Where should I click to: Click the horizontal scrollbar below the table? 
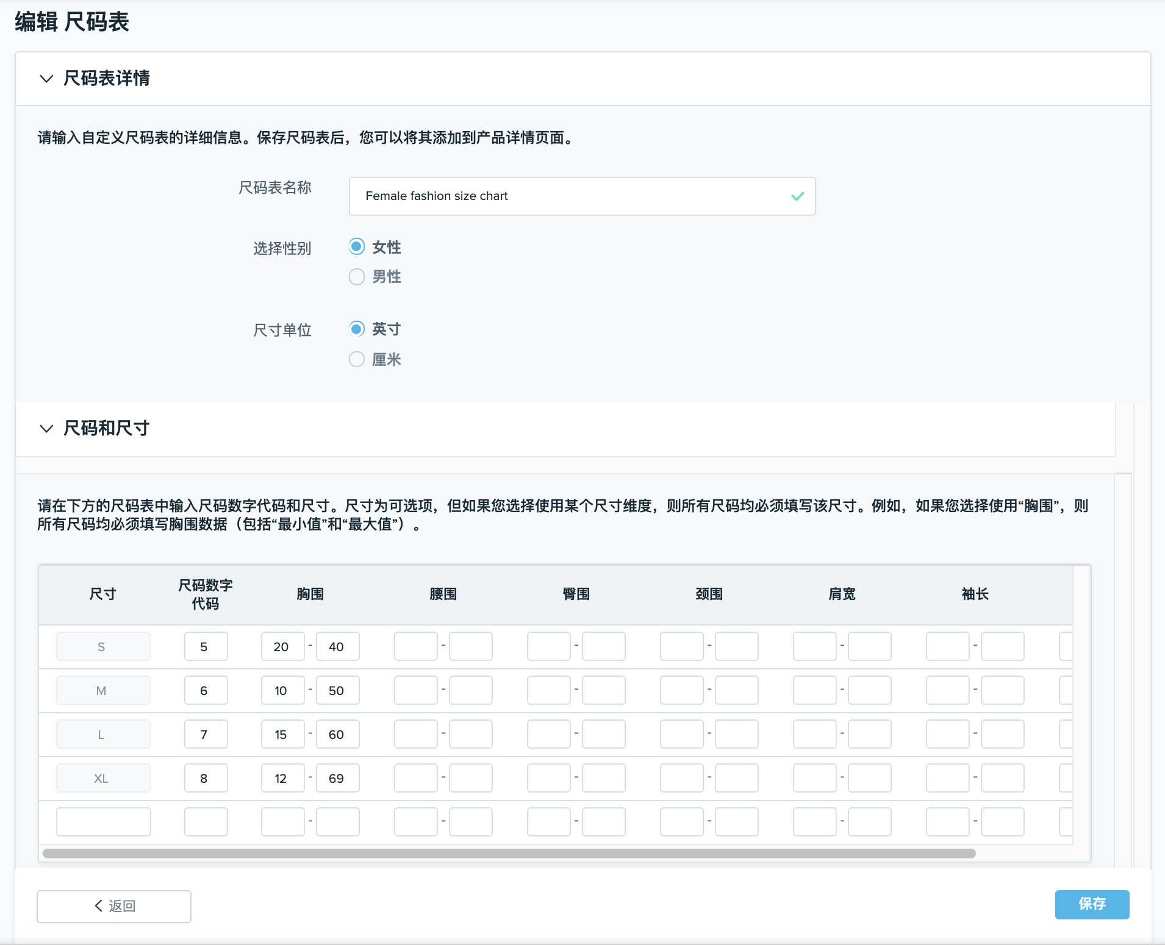(x=506, y=853)
